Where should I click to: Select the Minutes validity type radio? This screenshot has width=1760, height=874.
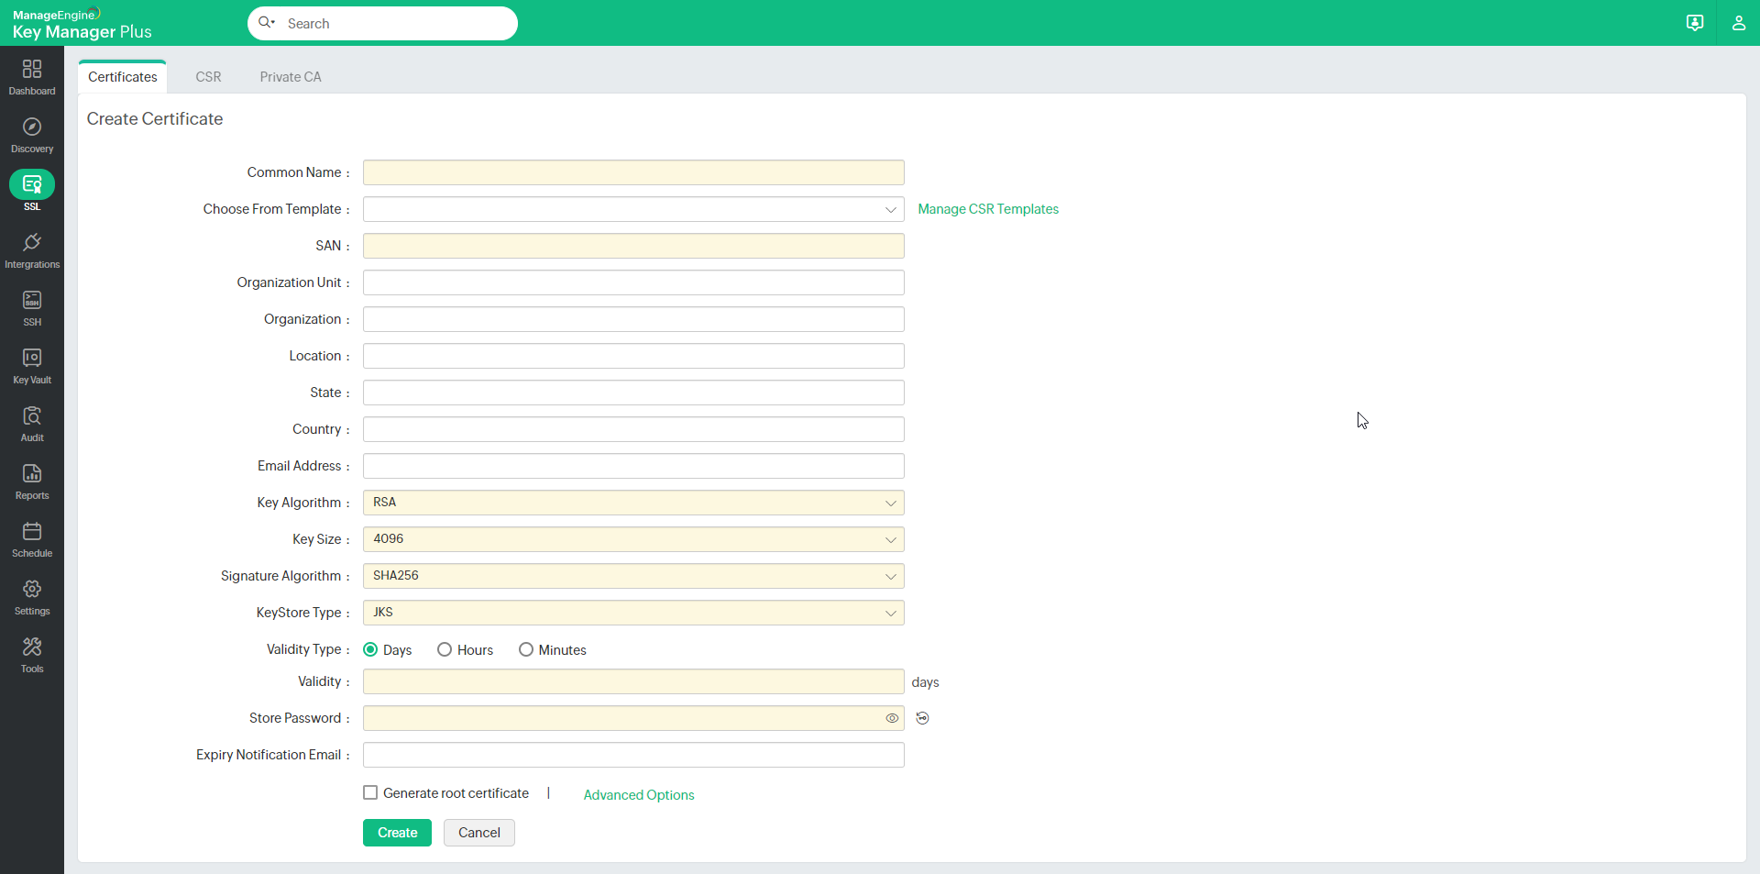click(526, 649)
